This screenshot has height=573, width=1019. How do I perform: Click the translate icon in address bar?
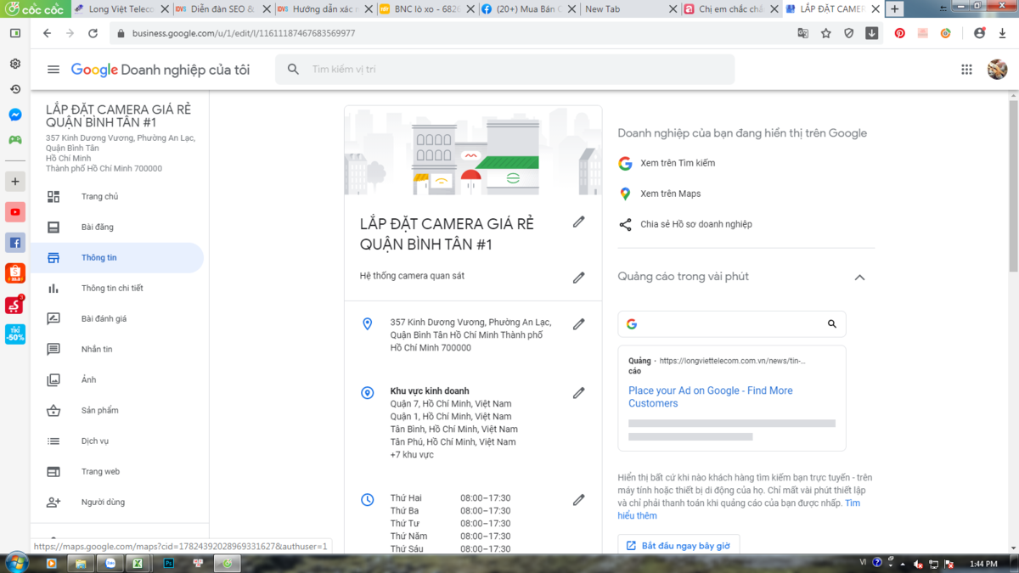tap(803, 33)
